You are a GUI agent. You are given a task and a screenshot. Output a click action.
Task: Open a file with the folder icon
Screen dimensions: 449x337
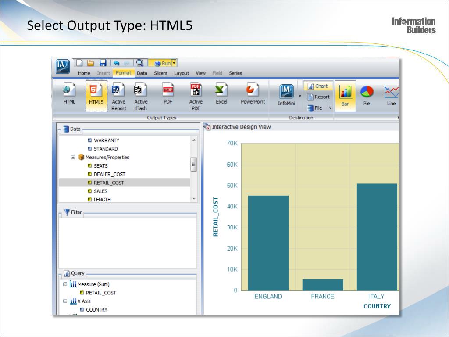(91, 63)
